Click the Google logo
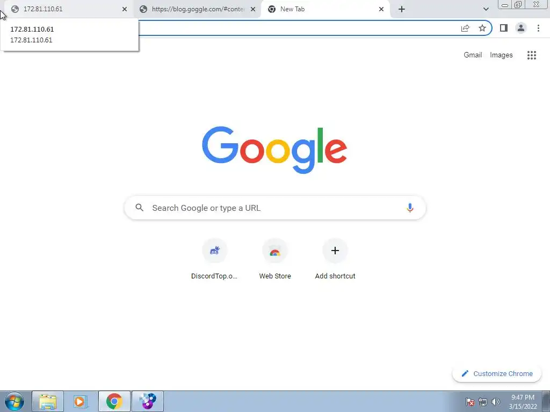The height and width of the screenshot is (412, 550). coord(274,150)
